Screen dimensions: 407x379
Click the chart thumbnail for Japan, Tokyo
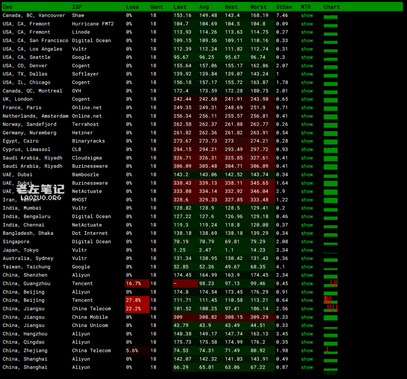(x=331, y=250)
